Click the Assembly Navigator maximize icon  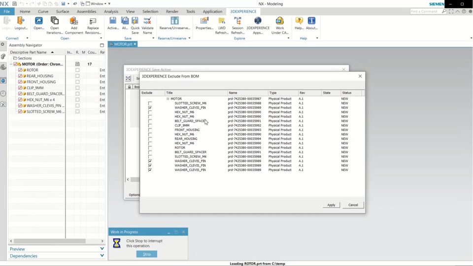point(102,45)
